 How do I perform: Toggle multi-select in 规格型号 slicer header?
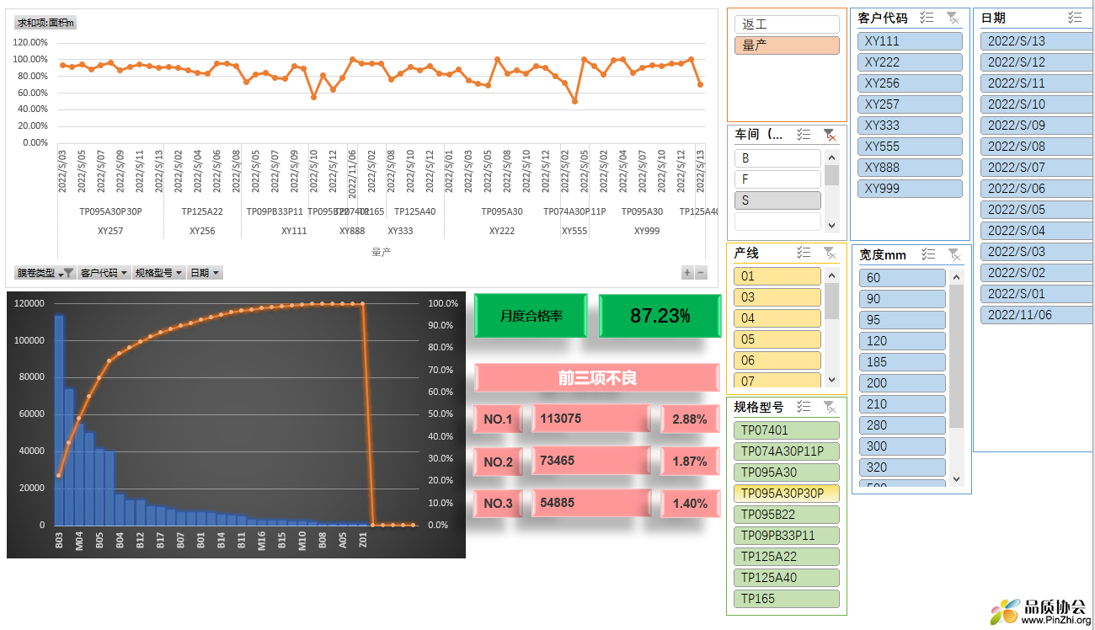(804, 407)
